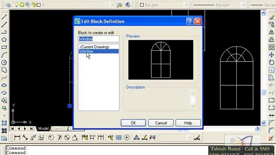Select the Revision Cloud tool

pyautogui.click(x=4, y=70)
